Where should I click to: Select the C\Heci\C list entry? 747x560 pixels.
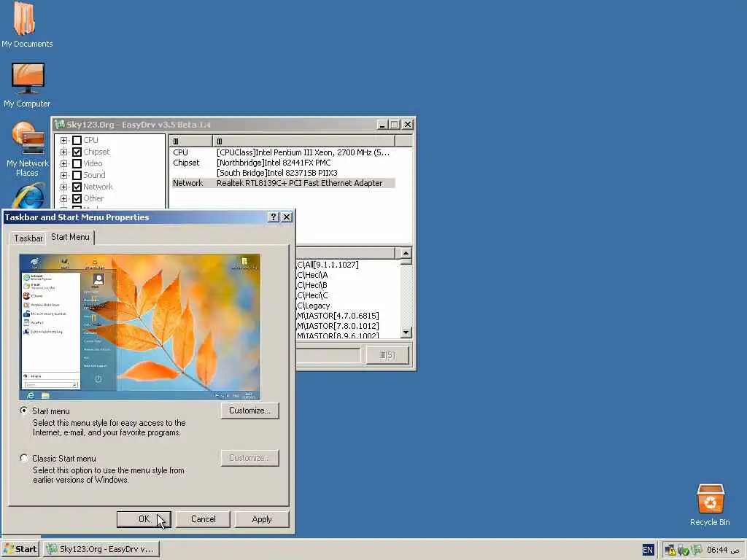click(x=312, y=296)
